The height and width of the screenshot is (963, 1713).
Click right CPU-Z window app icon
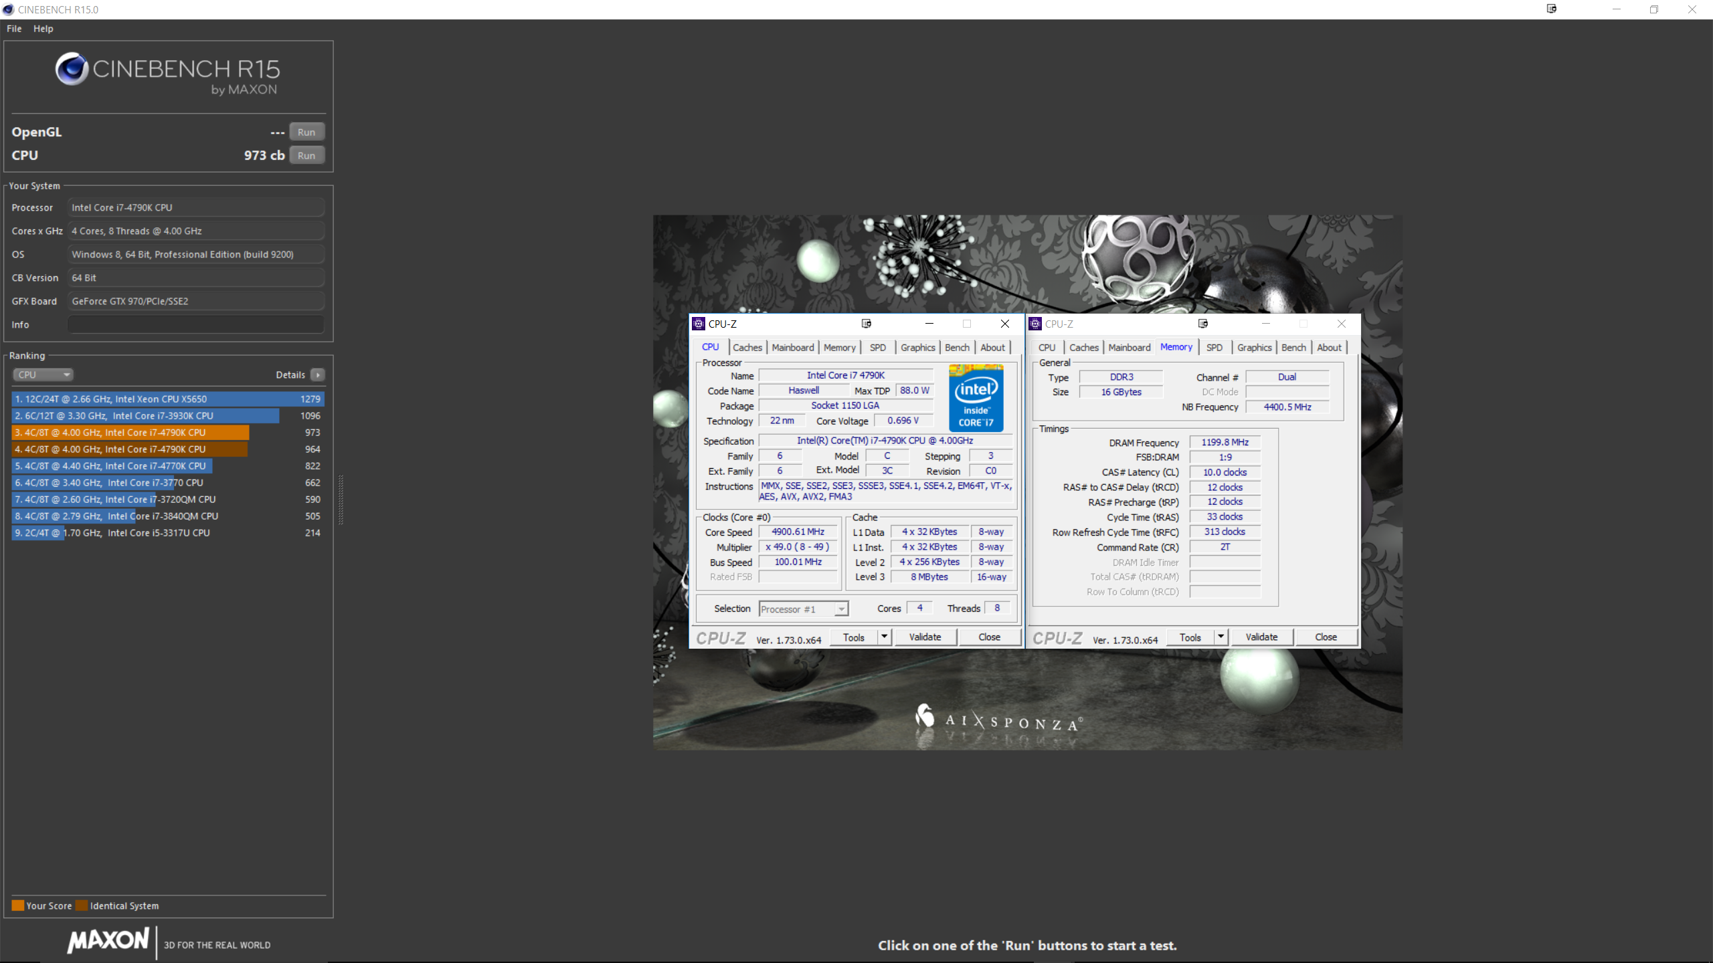pyautogui.click(x=1035, y=324)
